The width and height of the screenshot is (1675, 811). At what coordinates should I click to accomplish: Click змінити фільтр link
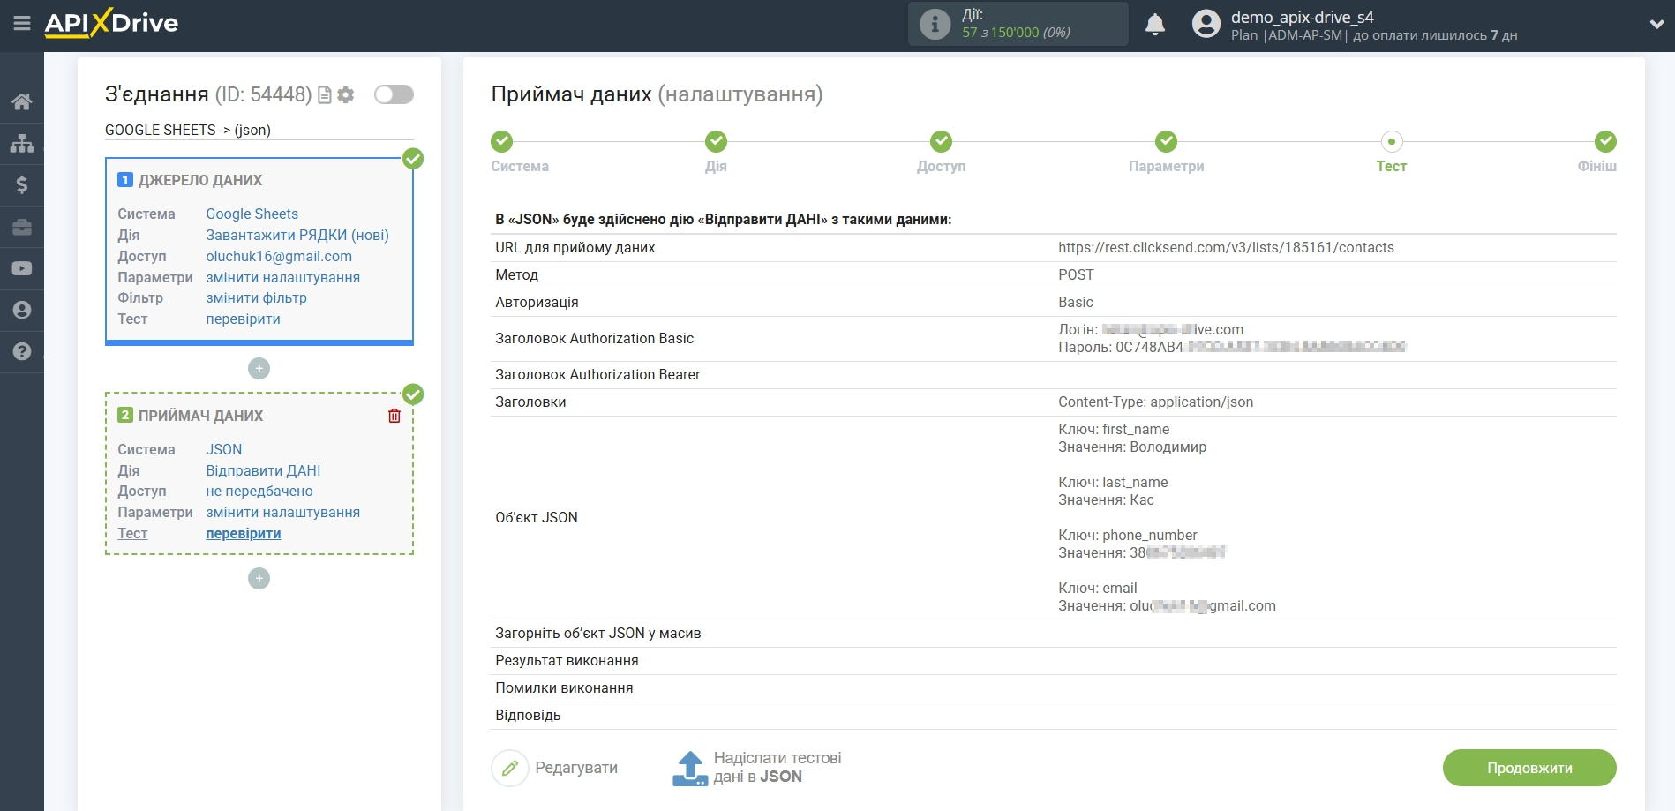click(256, 297)
